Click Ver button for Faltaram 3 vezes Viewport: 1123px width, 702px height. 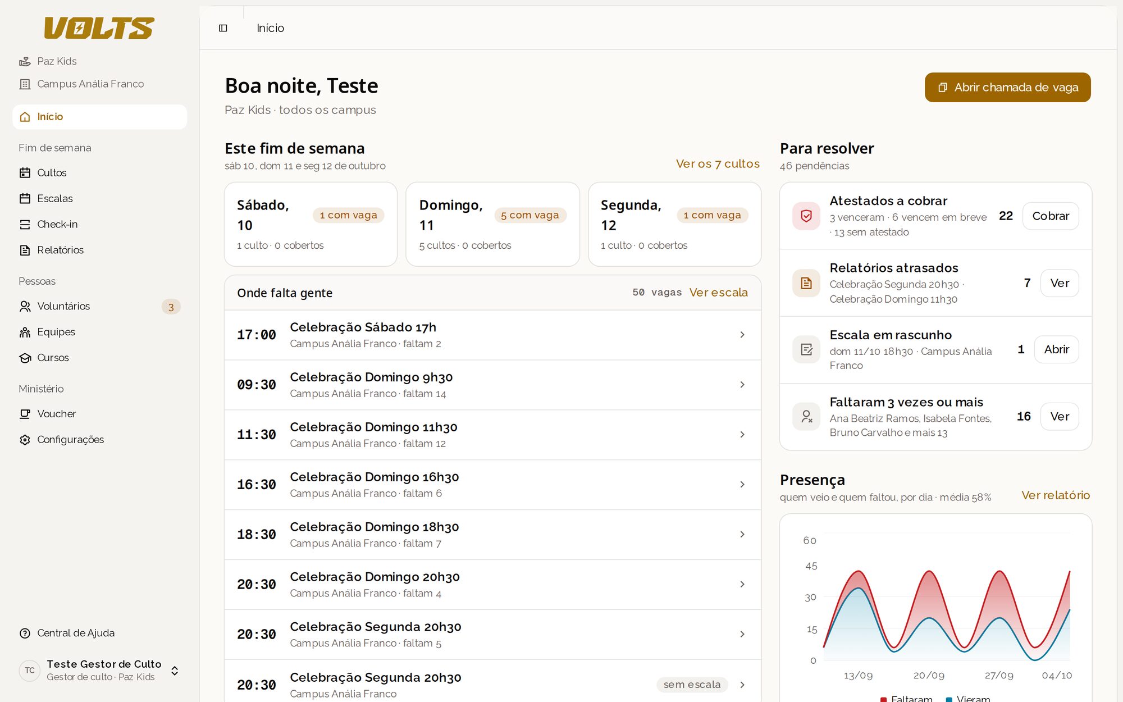1060,417
